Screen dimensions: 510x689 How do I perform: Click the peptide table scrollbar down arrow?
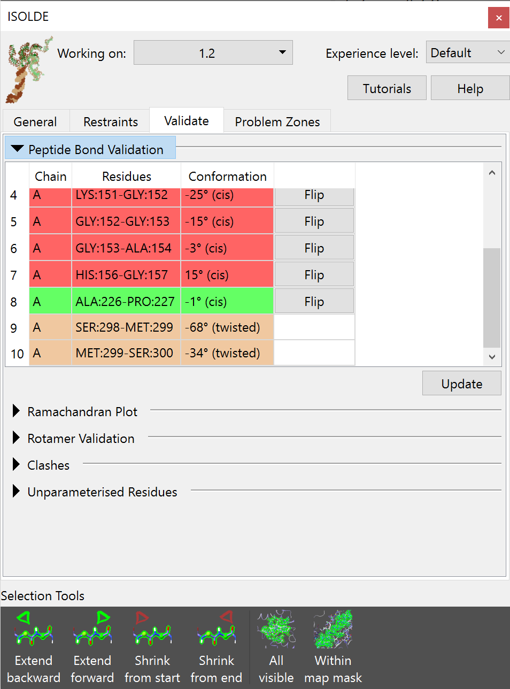[492, 357]
